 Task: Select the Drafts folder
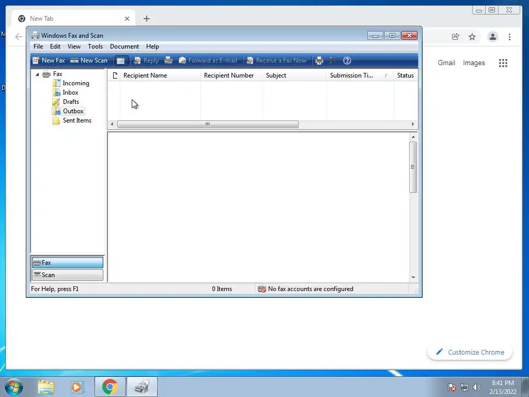pos(71,102)
